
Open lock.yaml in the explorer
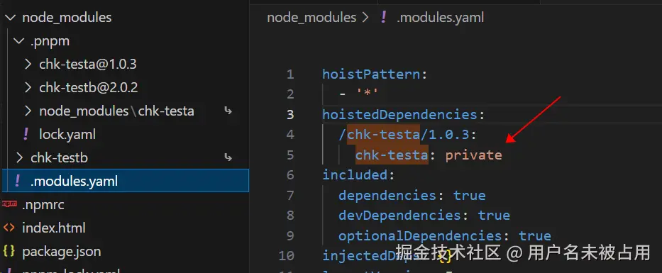pyautogui.click(x=67, y=135)
